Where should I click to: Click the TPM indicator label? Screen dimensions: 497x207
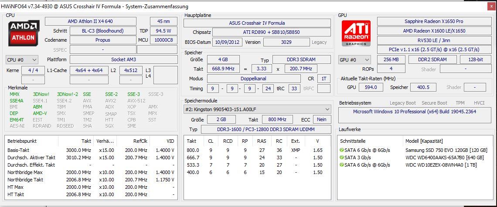(460, 103)
